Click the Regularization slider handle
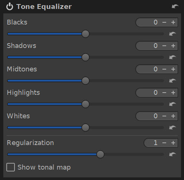184x180 pixels. click(x=100, y=154)
